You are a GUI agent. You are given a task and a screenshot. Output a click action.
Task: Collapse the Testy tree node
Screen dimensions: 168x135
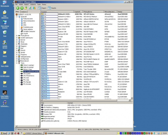tap(17, 63)
